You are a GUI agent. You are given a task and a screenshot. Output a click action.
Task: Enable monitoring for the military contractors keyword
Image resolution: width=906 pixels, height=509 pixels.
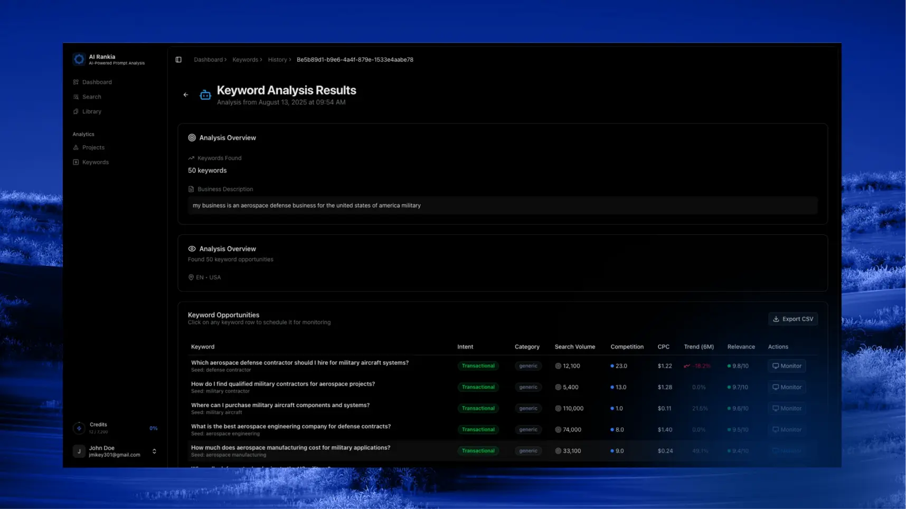pos(786,387)
